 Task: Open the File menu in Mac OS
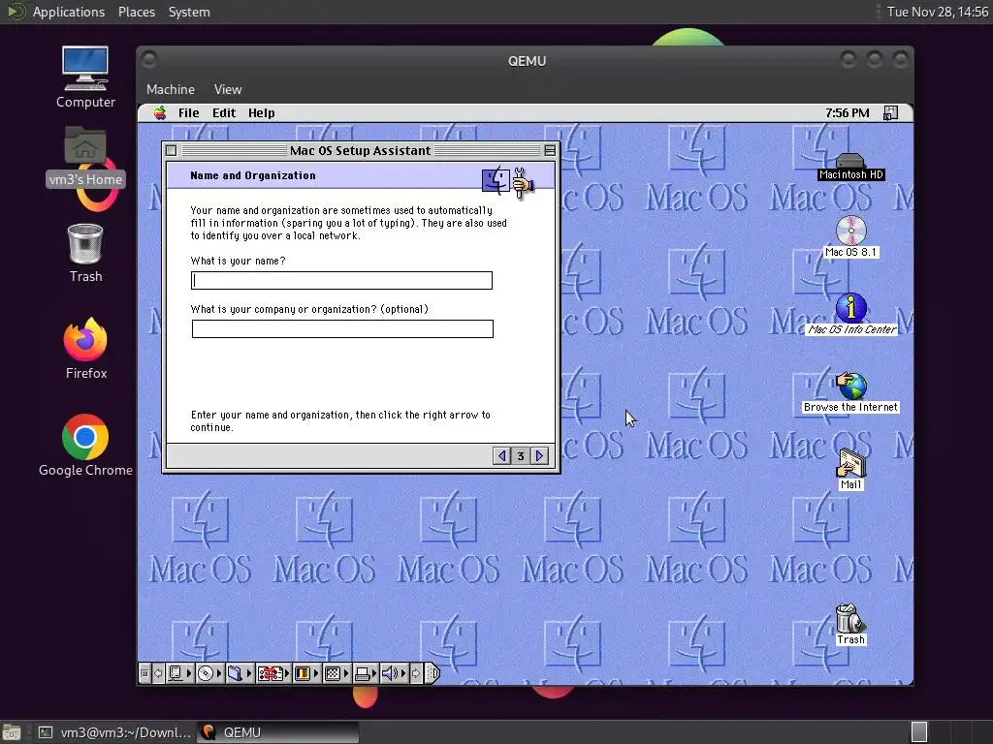tap(189, 113)
